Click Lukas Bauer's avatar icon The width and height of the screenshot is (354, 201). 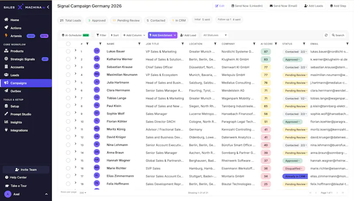click(96, 51)
